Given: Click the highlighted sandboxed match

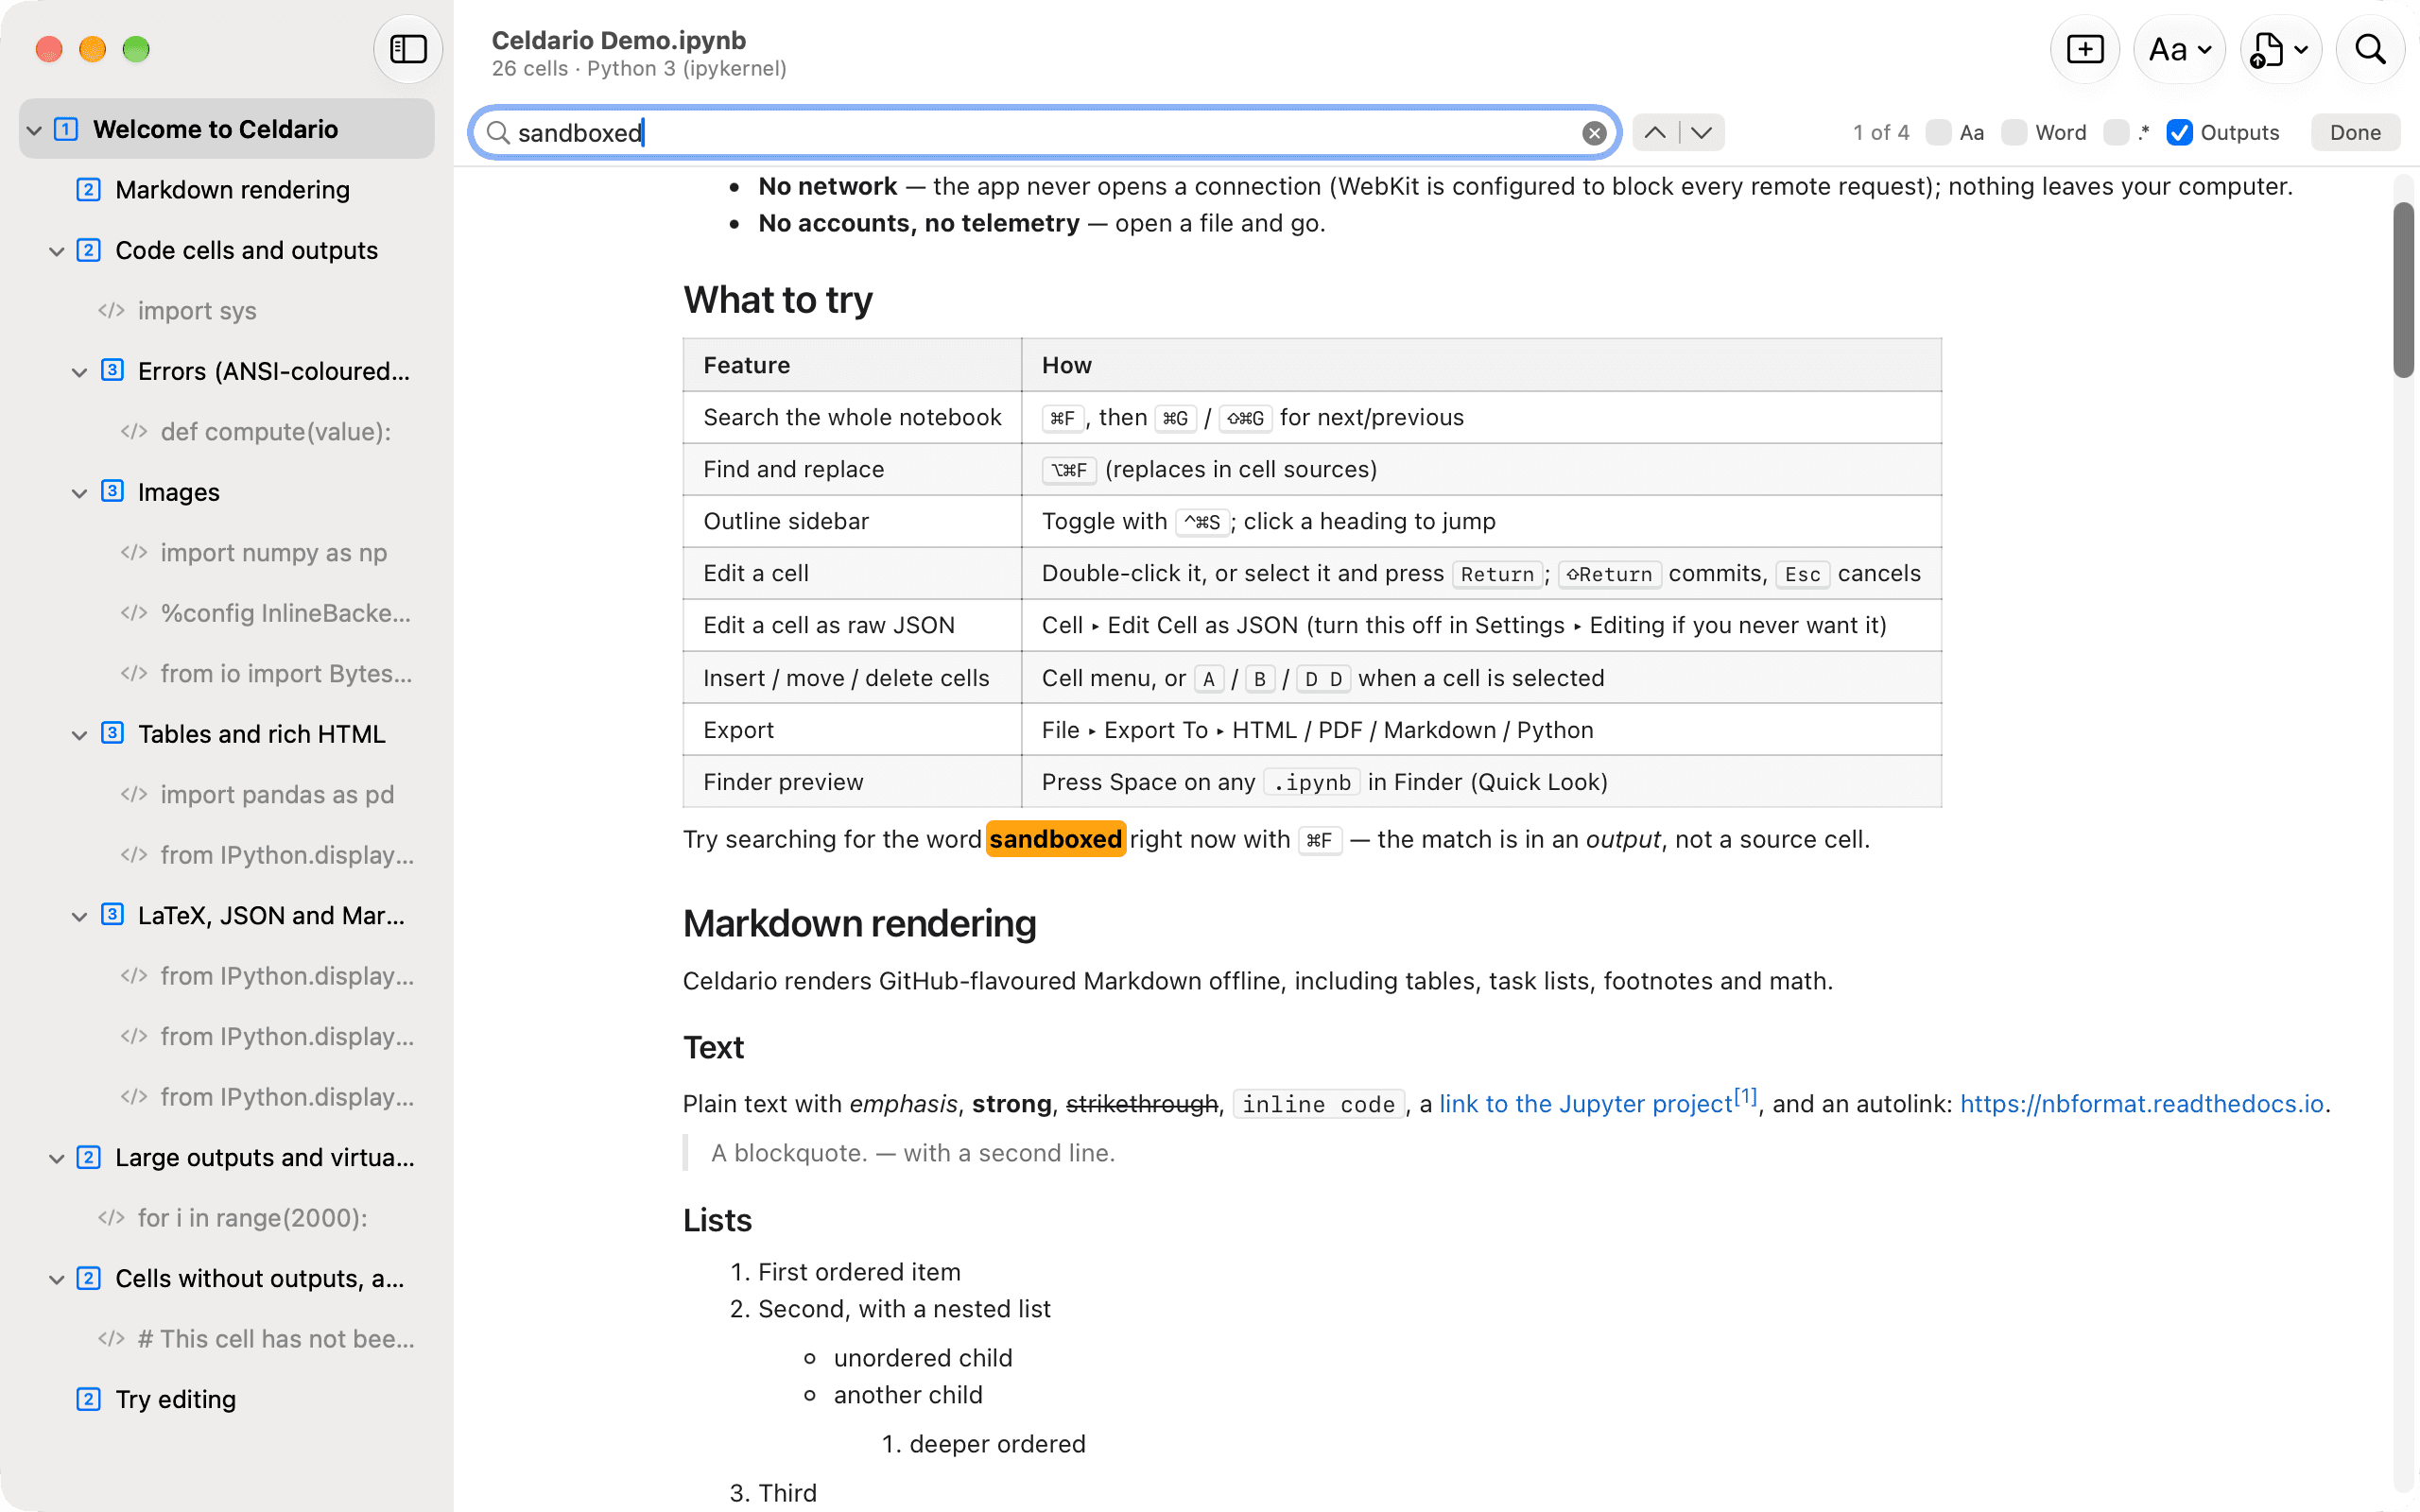Looking at the screenshot, I should click(1055, 839).
